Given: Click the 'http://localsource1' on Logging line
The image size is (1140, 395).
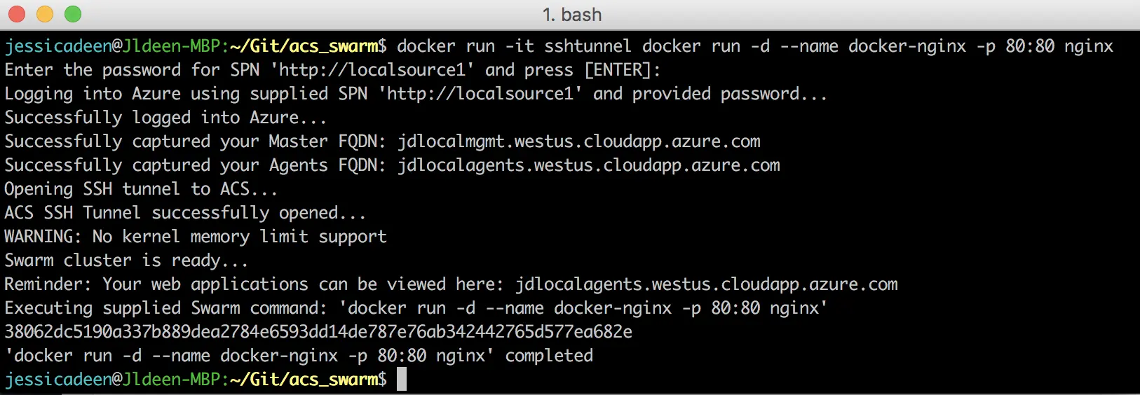Looking at the screenshot, I should (x=480, y=94).
